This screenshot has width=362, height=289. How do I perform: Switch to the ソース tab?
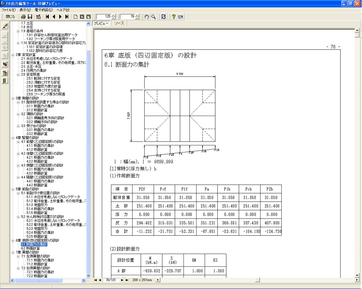(x=119, y=23)
